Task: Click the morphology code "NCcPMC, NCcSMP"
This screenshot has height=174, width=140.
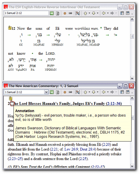Action: click(x=88, y=45)
